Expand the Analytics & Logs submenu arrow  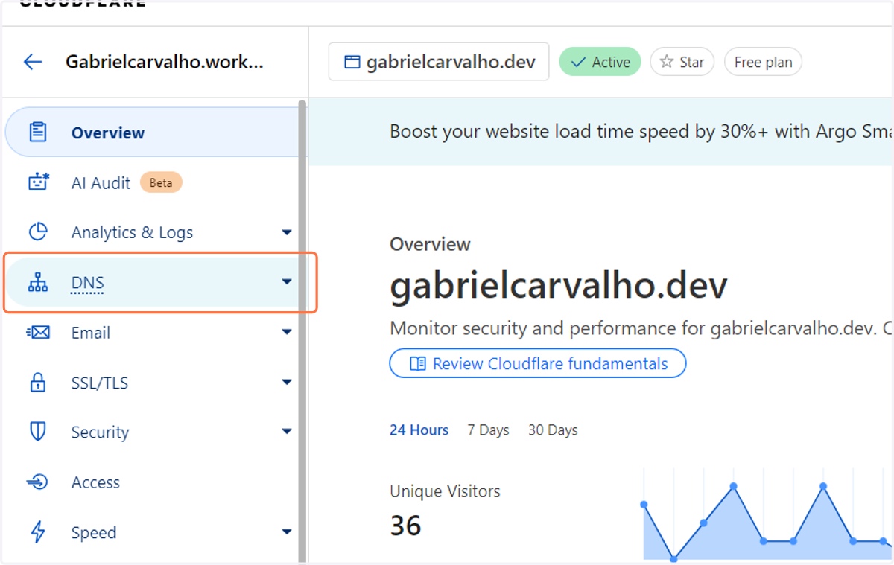(x=287, y=232)
